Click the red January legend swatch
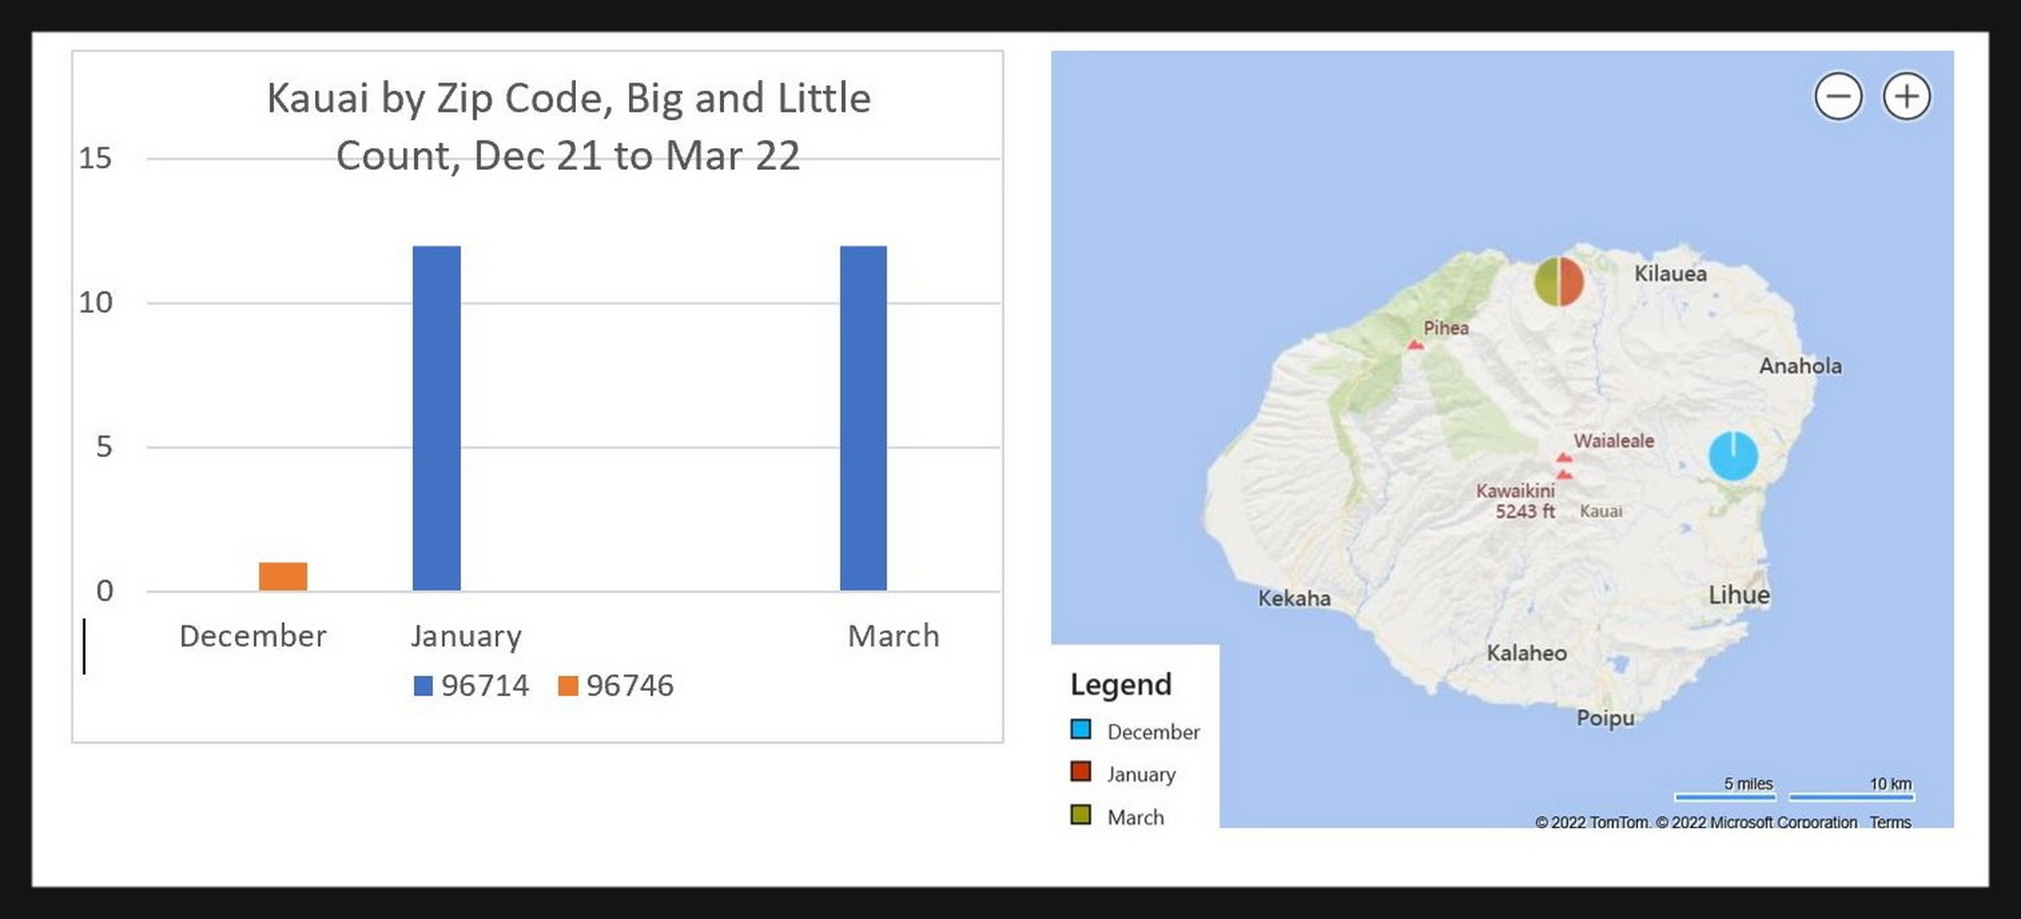The image size is (2021, 919). (x=1080, y=772)
